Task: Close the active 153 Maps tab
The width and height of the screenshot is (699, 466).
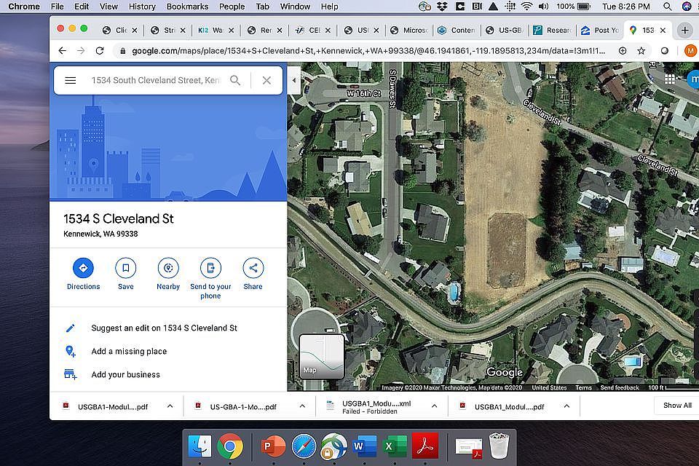Action: point(663,31)
